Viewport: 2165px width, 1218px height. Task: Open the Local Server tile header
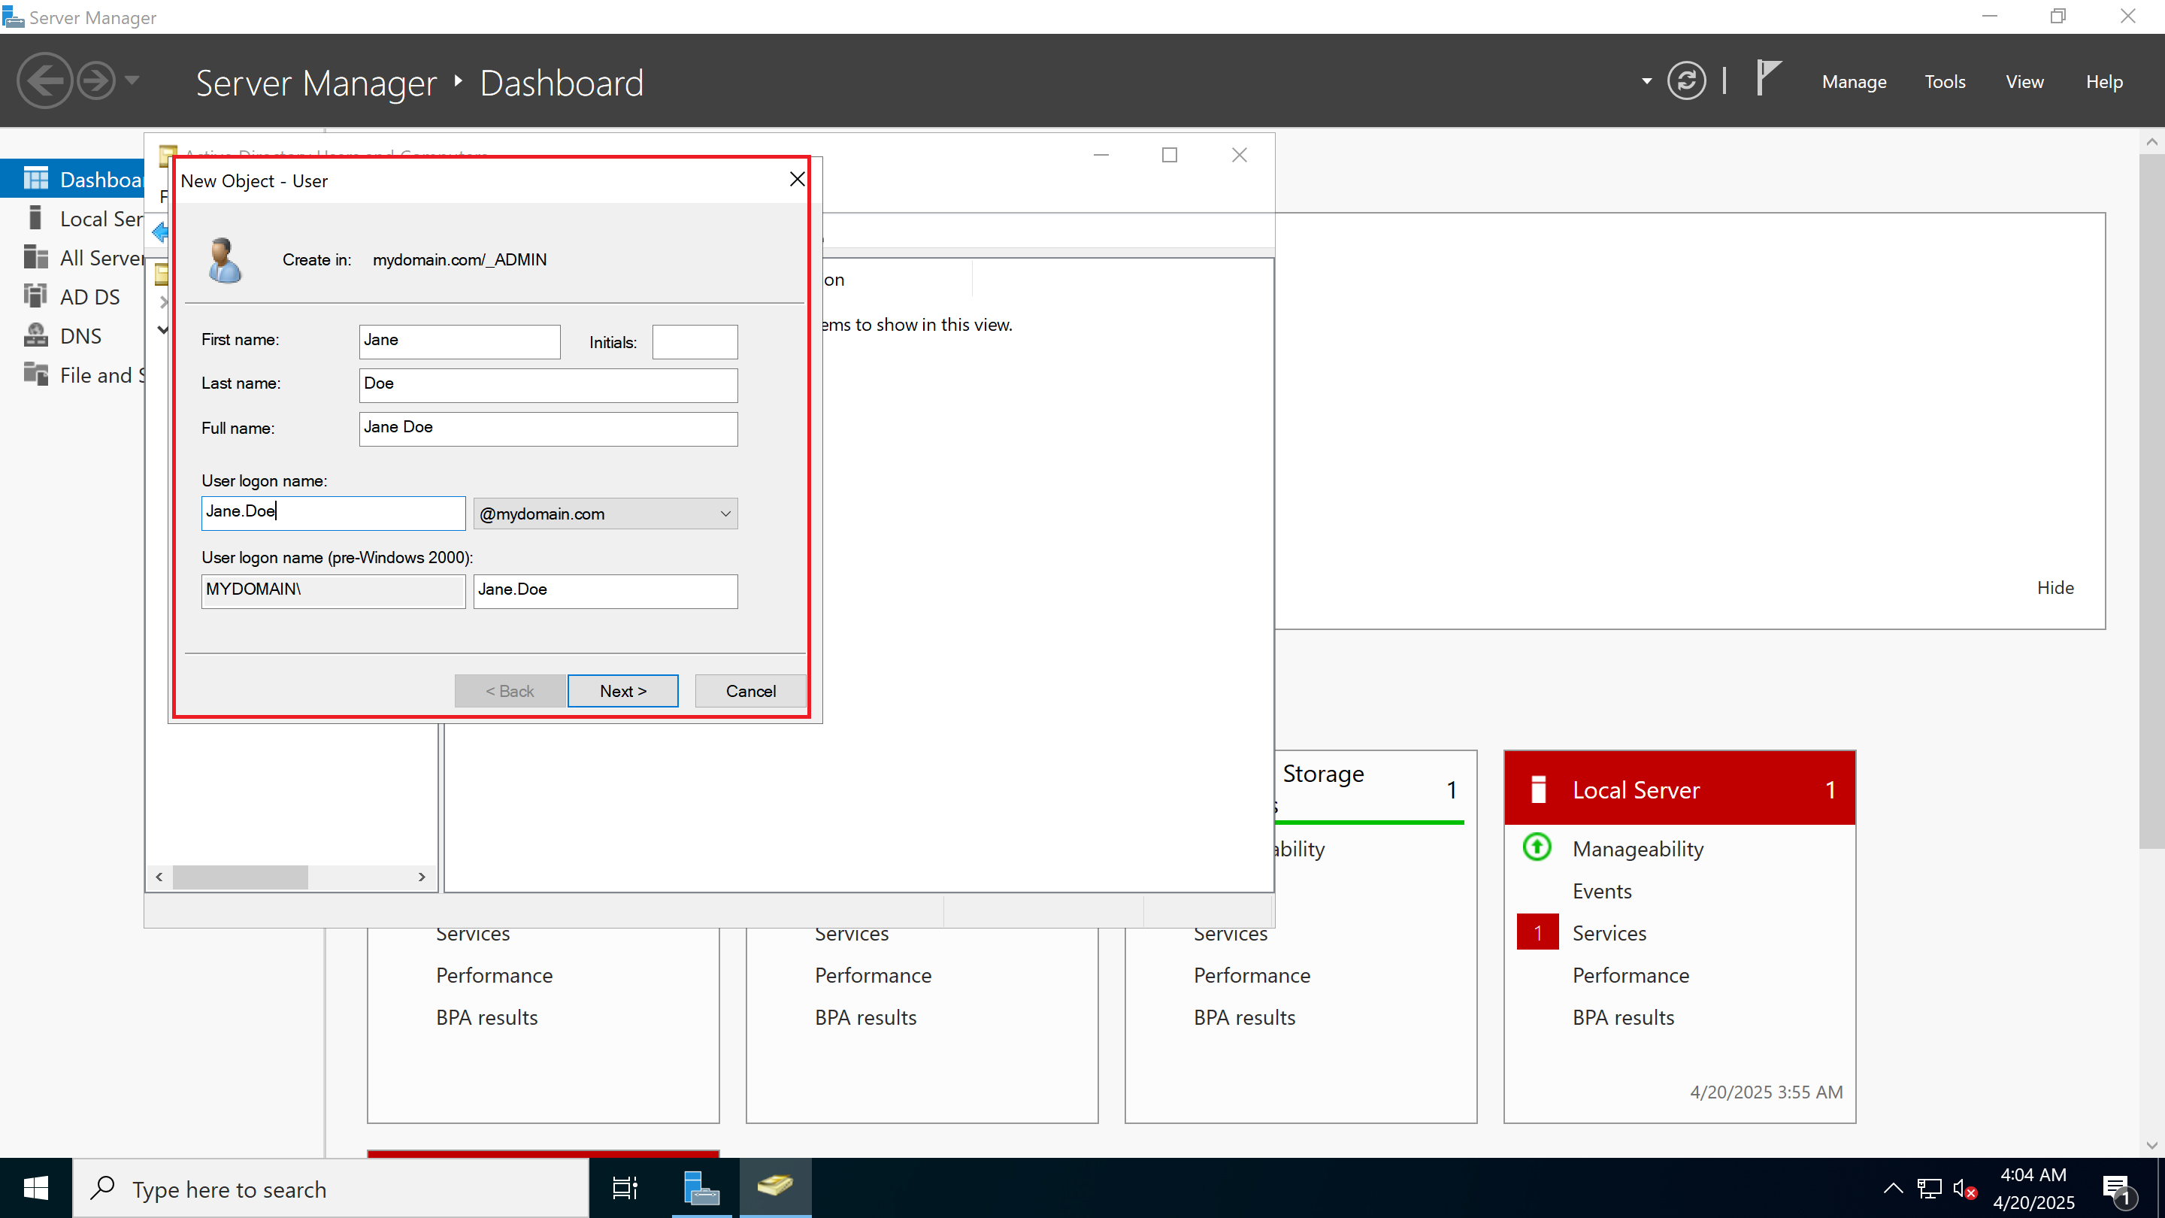point(1679,789)
